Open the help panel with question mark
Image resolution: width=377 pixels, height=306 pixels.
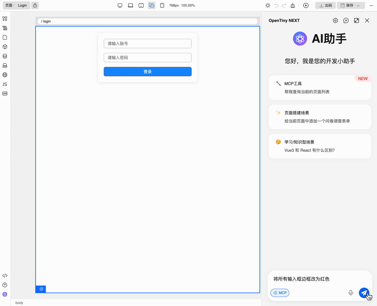[5, 285]
